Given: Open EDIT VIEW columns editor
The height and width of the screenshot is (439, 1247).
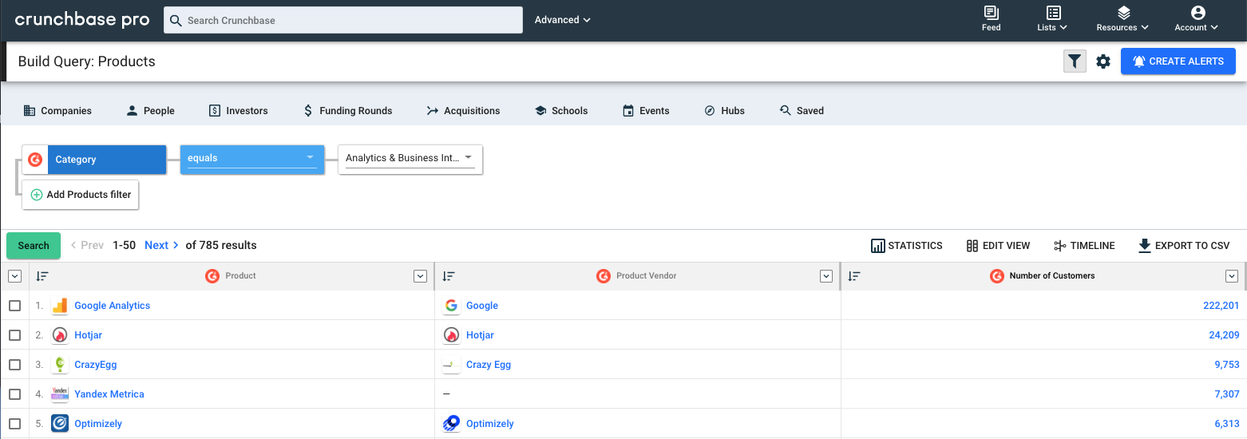Looking at the screenshot, I should click(998, 246).
